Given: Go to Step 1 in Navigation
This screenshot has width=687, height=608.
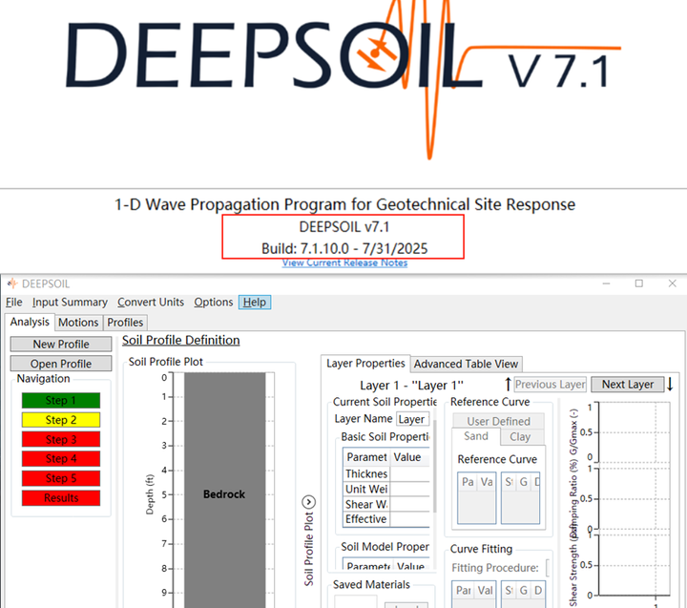Looking at the screenshot, I should click(x=61, y=400).
